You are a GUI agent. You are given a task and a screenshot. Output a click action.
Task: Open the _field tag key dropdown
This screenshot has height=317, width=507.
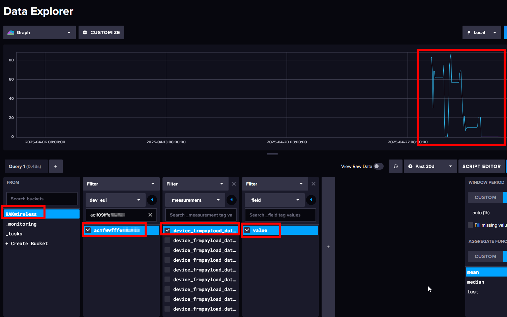pyautogui.click(x=274, y=200)
